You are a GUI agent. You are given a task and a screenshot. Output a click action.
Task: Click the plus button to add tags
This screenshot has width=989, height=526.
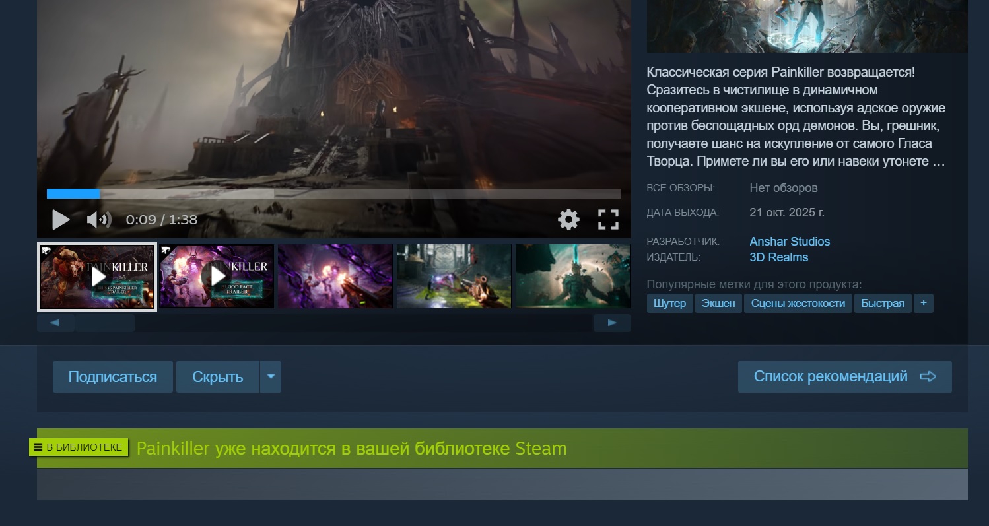(x=924, y=304)
